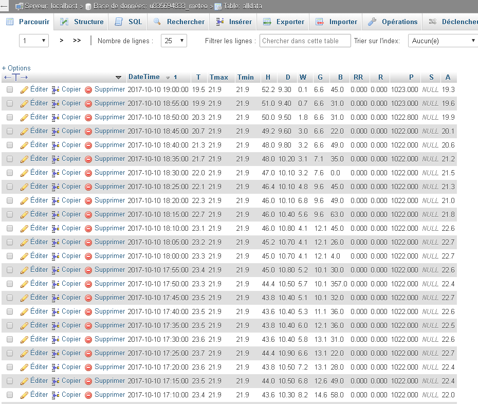478x404 pixels.
Task: Click the SQL tab icon
Action: pos(119,22)
